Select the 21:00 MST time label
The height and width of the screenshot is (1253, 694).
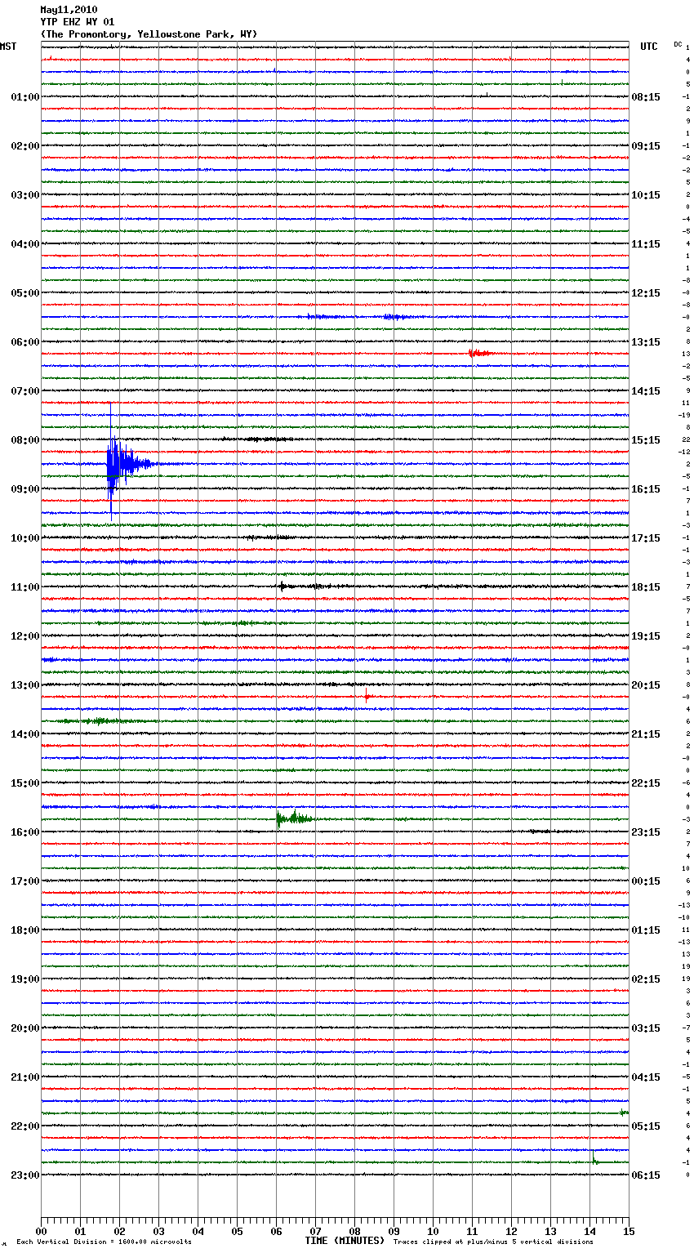click(24, 1077)
